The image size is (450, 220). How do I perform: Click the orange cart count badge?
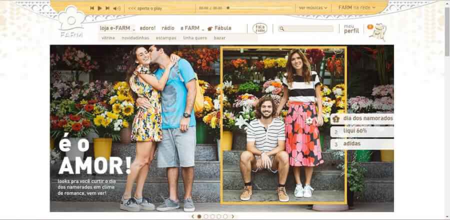(x=370, y=26)
